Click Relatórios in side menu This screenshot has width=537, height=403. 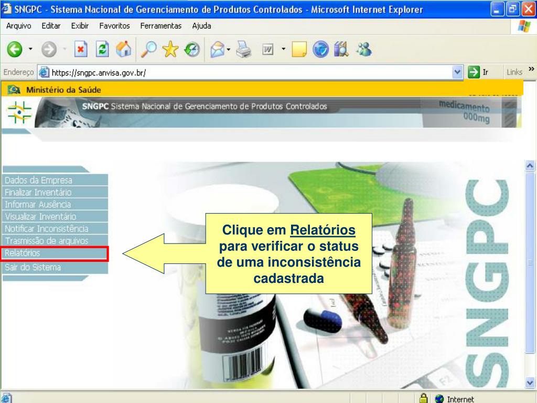[55, 253]
